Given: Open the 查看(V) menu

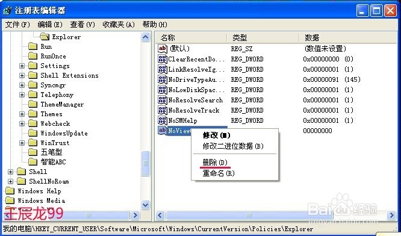Looking at the screenshot, I should [82, 25].
